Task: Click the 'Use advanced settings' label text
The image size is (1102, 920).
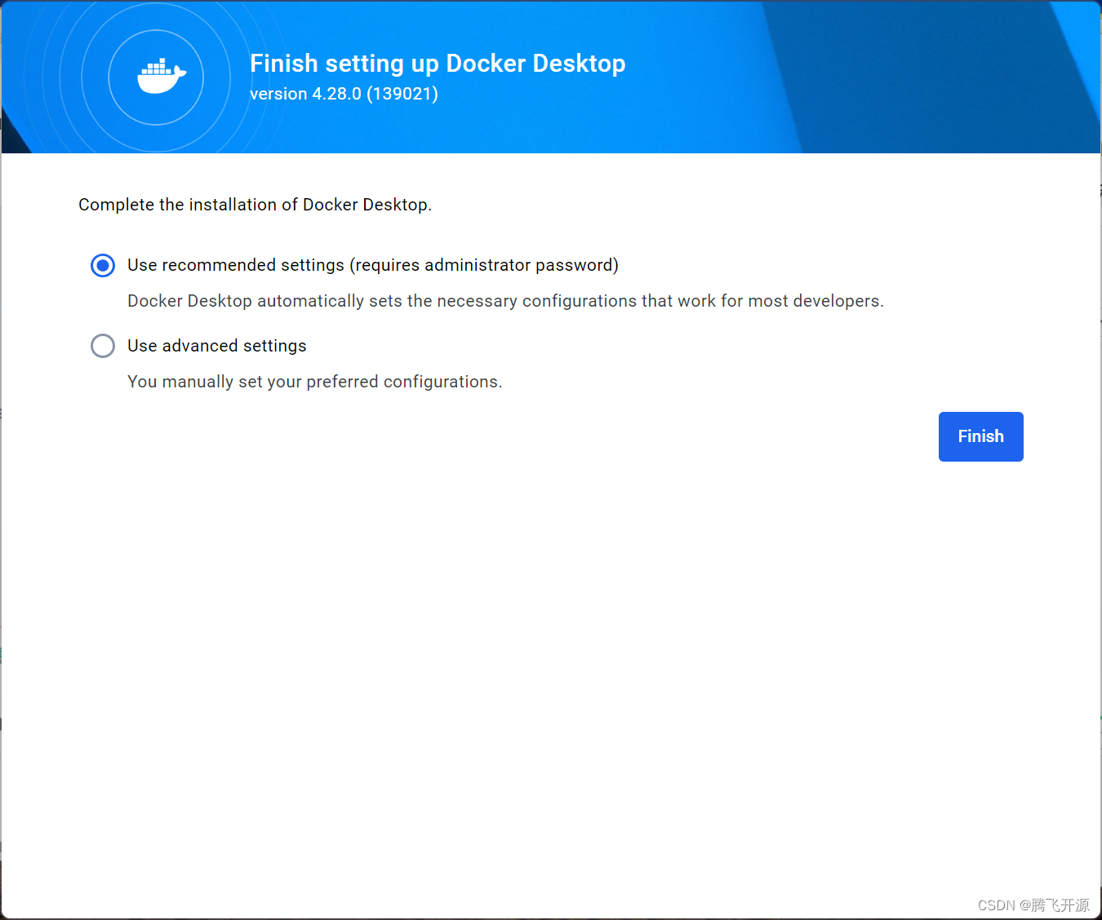Action: click(217, 346)
